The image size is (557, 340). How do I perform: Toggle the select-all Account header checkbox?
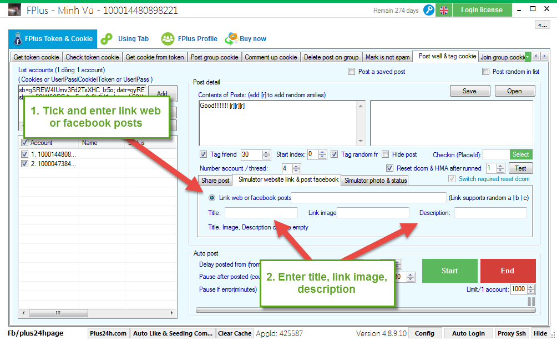24,143
